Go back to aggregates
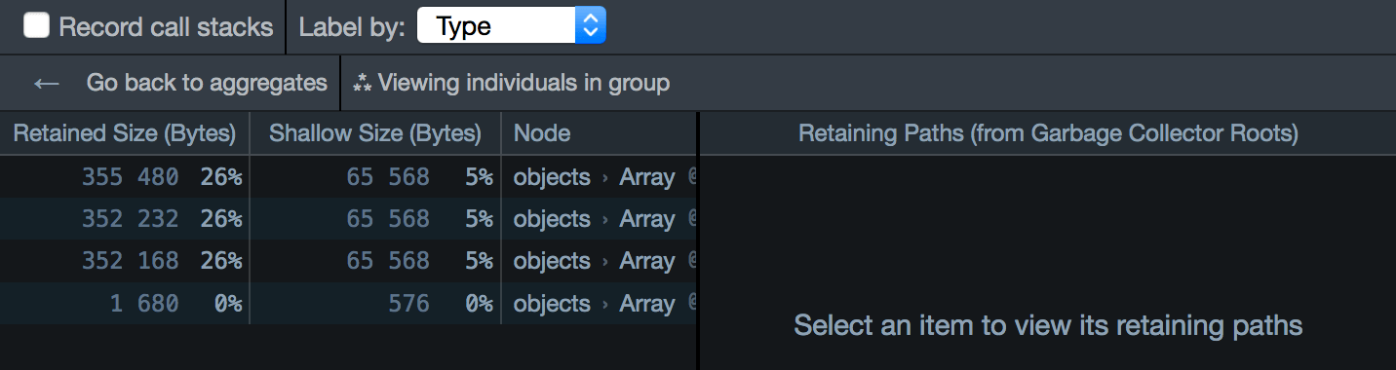1396x370 pixels. tap(207, 83)
